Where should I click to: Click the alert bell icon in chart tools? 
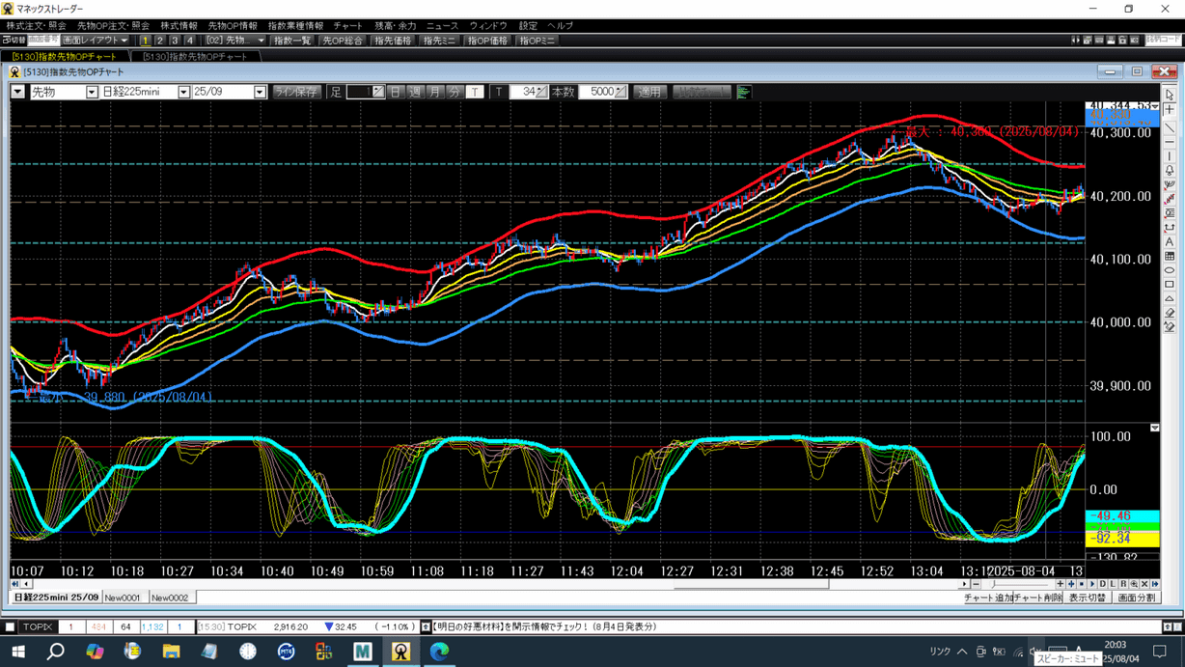(1170, 171)
